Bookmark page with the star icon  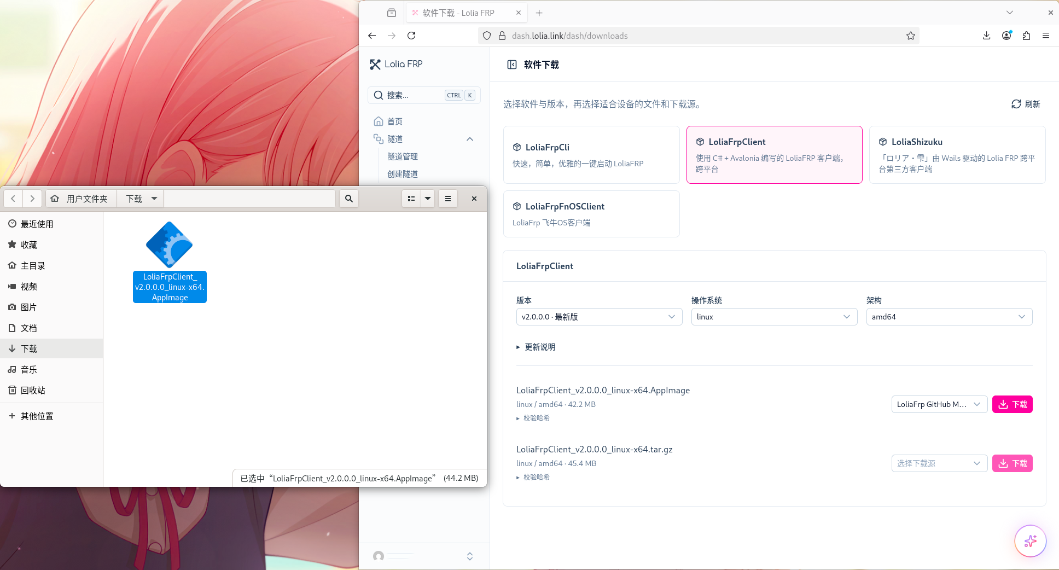910,36
